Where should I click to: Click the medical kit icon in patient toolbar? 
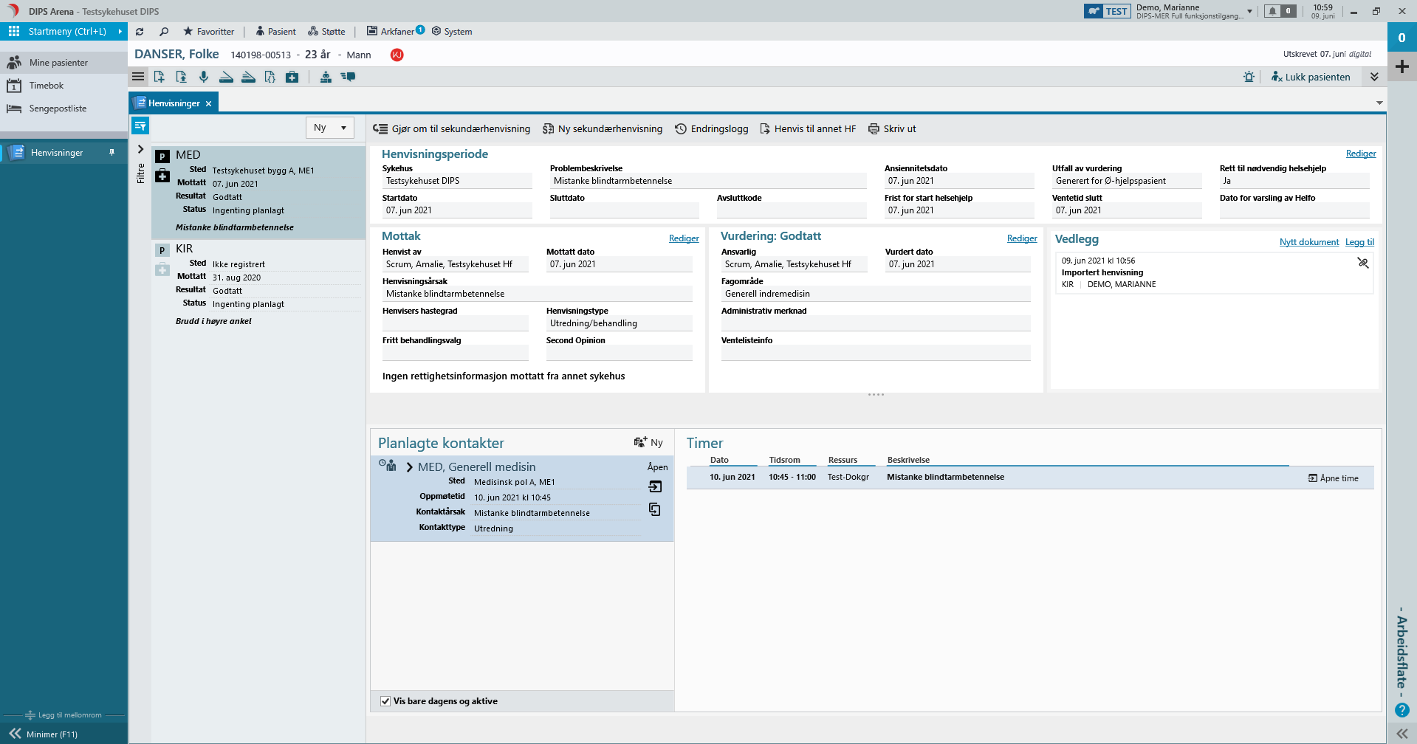292,77
